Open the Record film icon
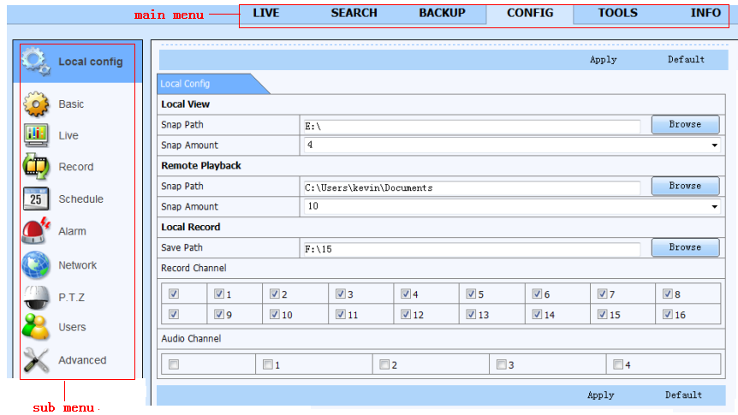 pos(36,167)
